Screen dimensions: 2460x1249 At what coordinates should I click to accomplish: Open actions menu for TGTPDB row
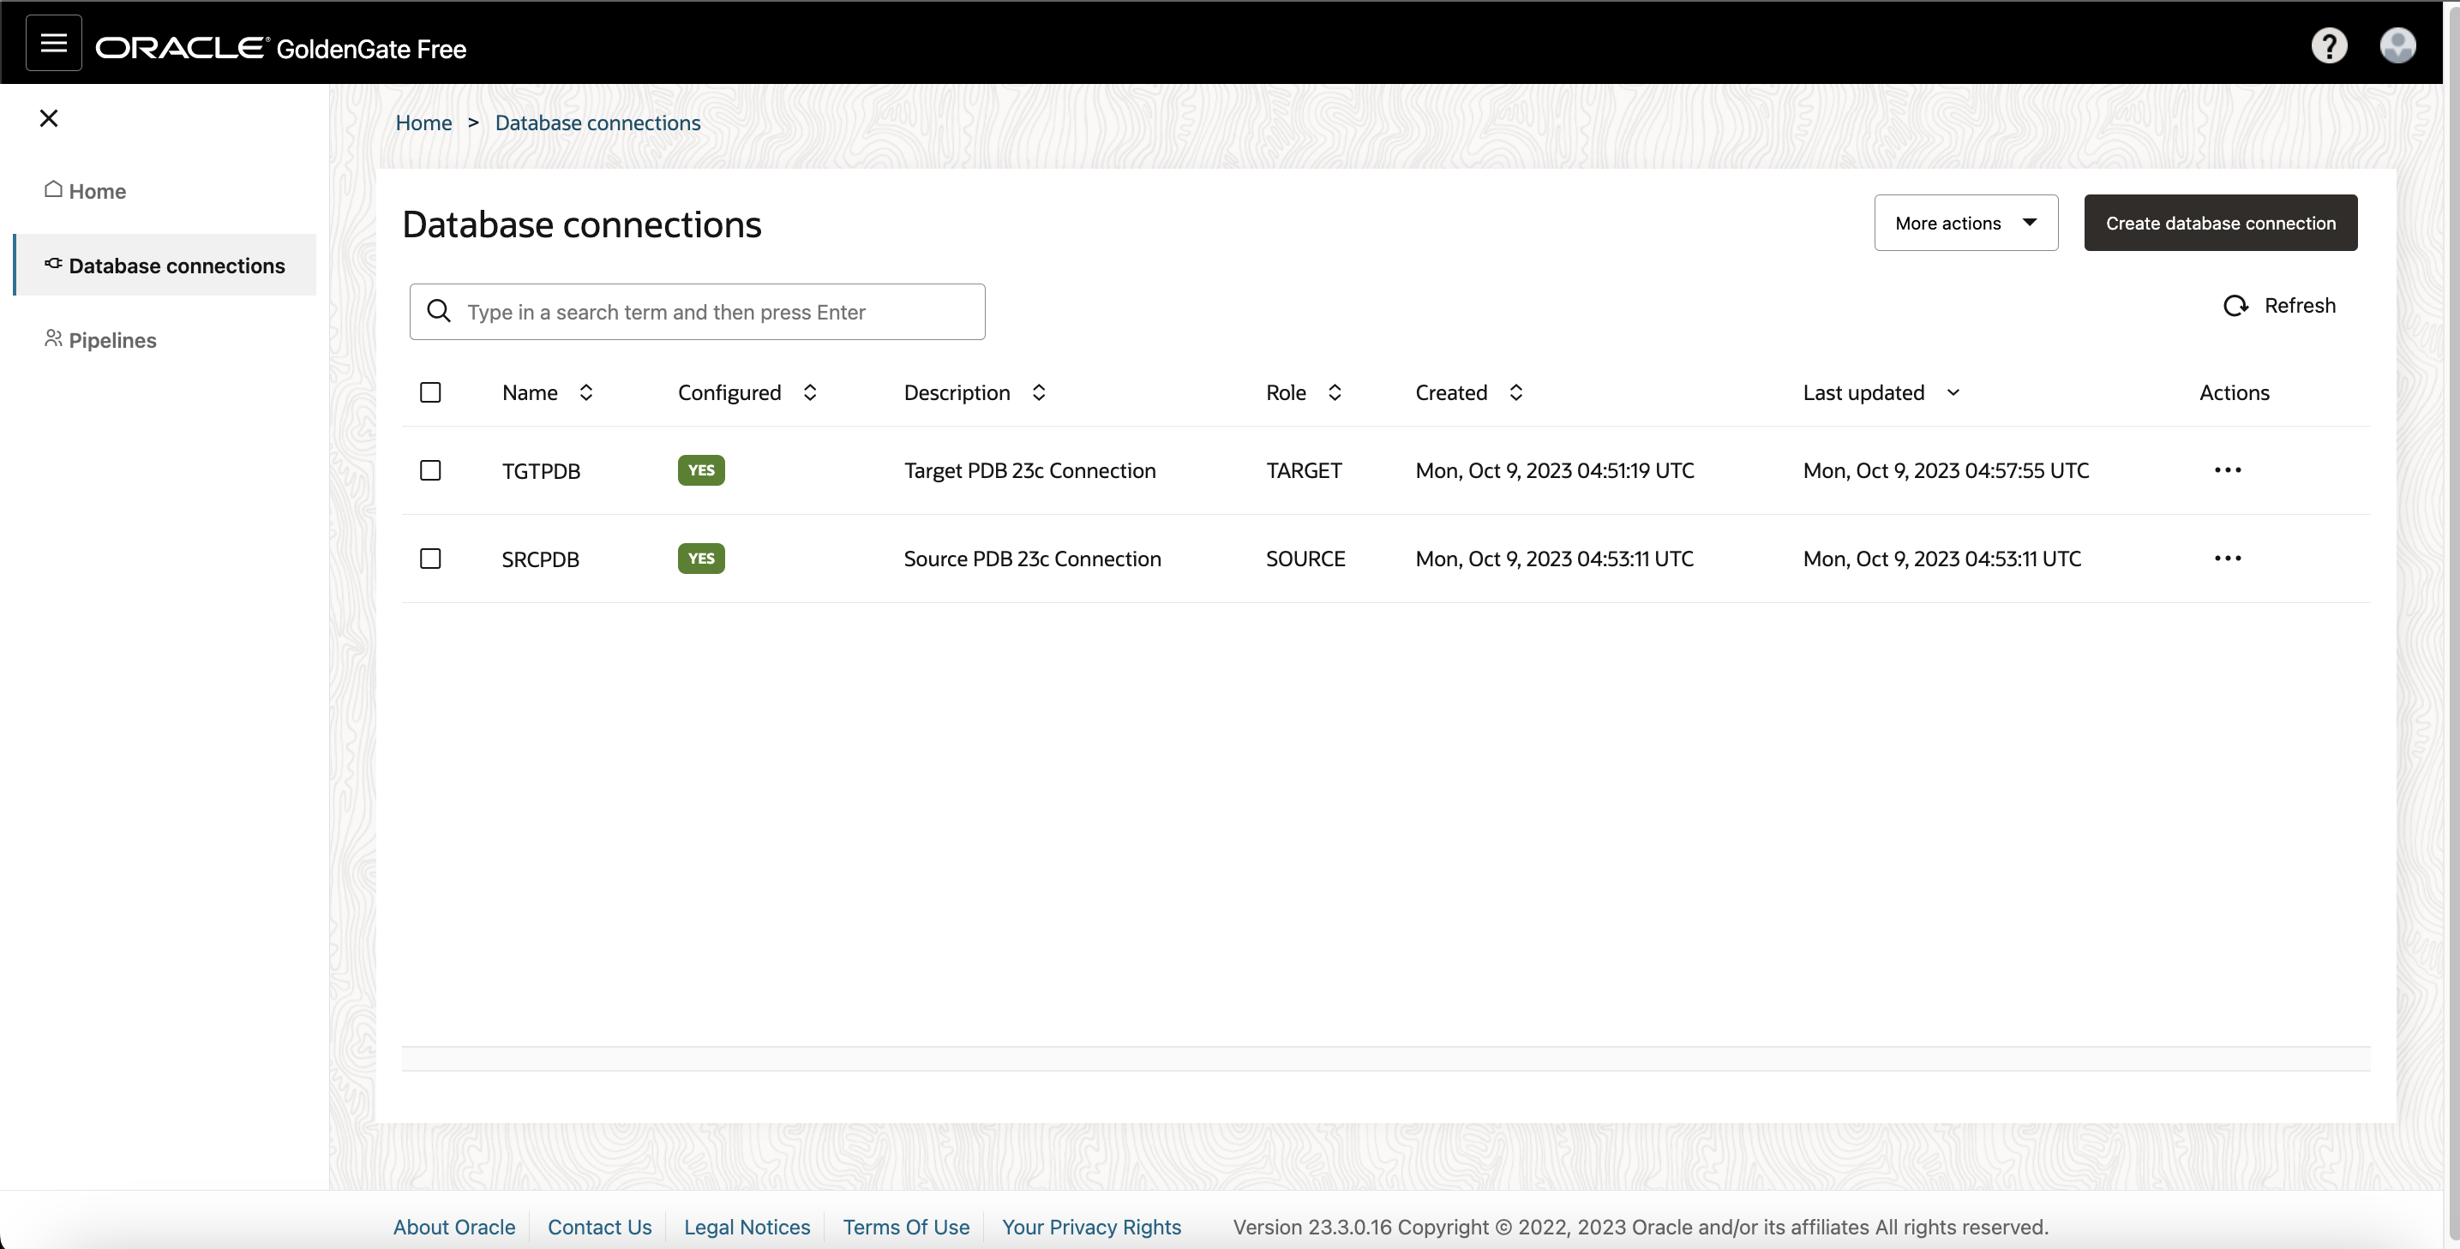(x=2227, y=470)
